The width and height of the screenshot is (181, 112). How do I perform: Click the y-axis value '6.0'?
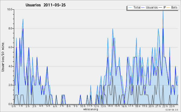click(x=10, y=47)
